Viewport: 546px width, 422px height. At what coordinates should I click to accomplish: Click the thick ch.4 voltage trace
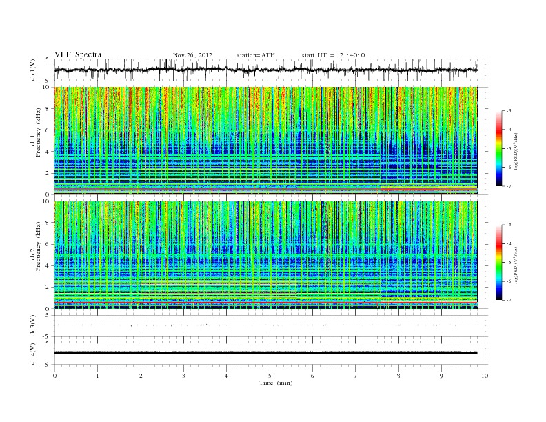(265, 353)
